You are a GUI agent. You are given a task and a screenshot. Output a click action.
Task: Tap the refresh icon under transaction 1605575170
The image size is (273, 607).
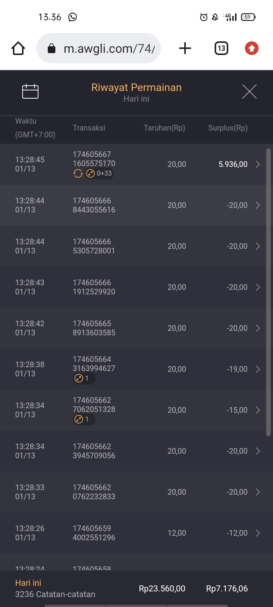click(x=78, y=174)
